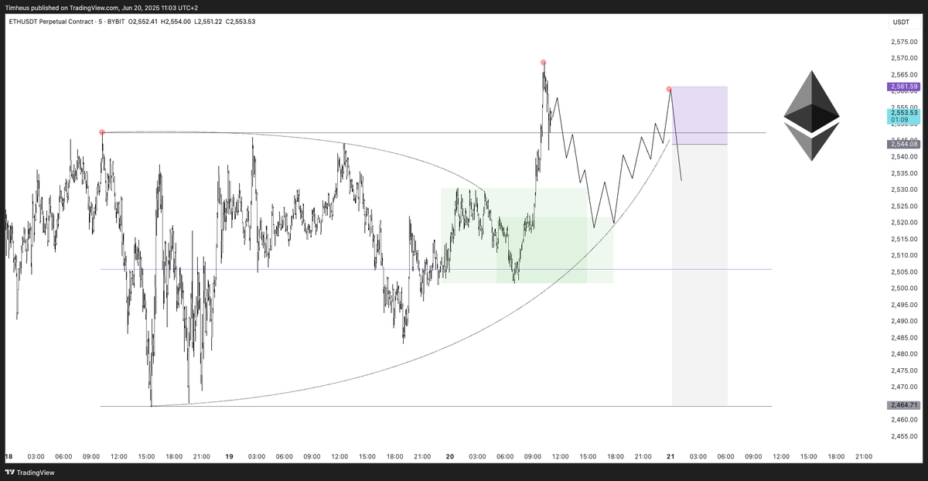The width and height of the screenshot is (928, 481).
Task: Click the Ethereum diamond logo
Action: (811, 116)
